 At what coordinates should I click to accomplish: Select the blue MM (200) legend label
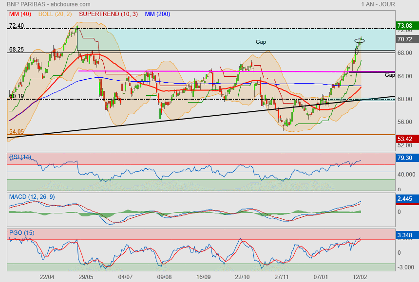point(157,14)
